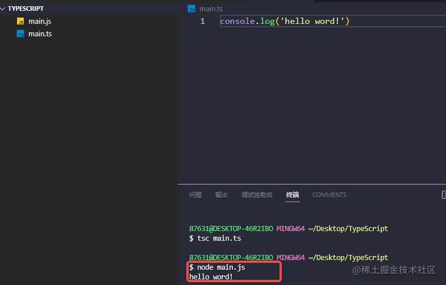Place cursor in console.log code line

pos(285,21)
